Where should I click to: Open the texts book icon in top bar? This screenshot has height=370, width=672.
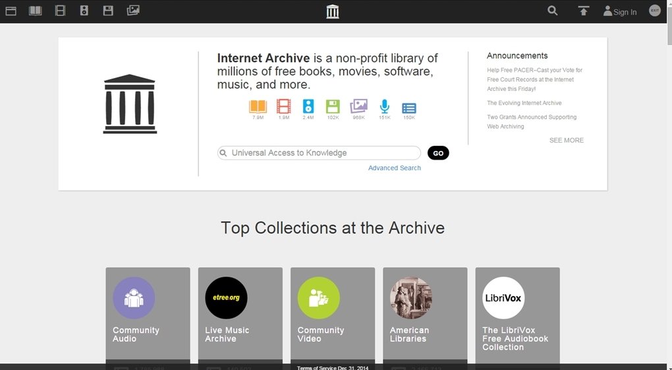coord(35,11)
